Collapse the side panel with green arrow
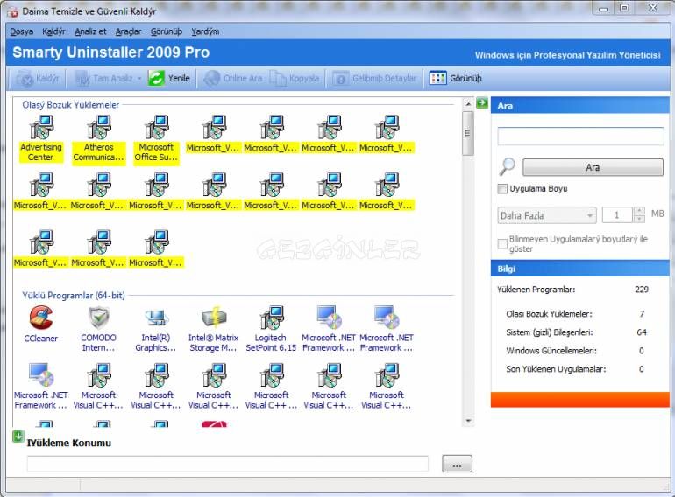Image resolution: width=675 pixels, height=497 pixels. [482, 103]
